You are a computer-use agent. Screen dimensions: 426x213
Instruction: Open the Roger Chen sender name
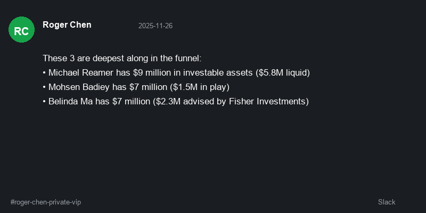pos(67,25)
